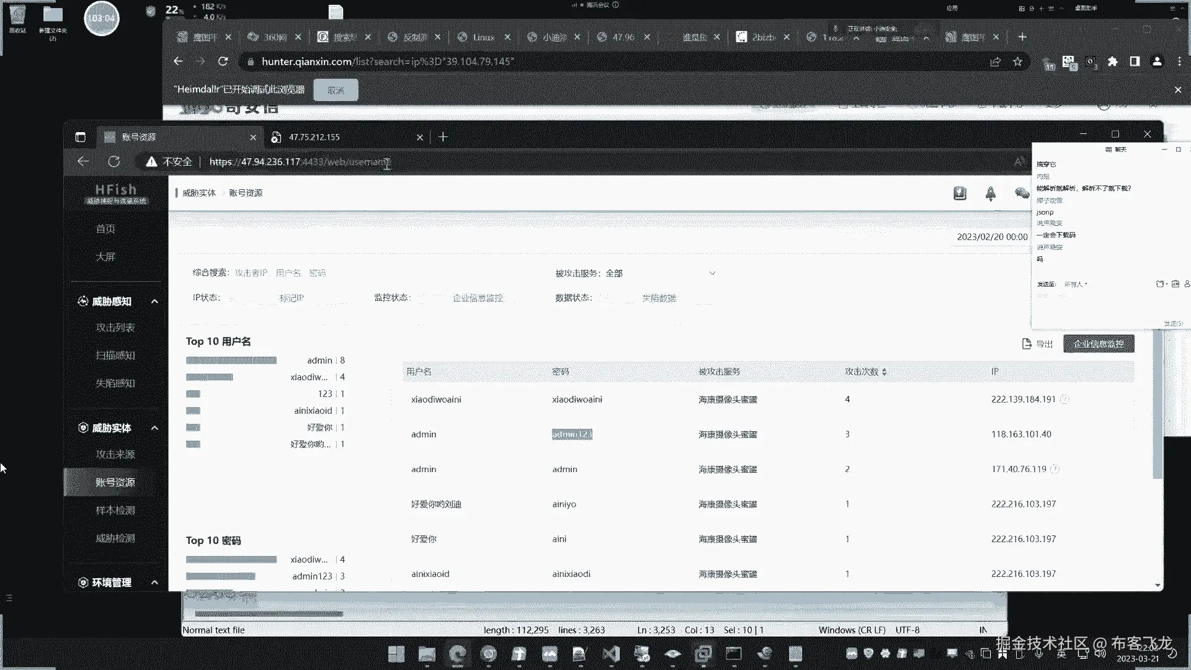Click the 导出 export button

click(1038, 344)
